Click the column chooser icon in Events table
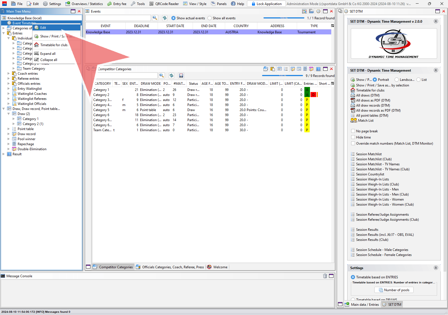This screenshot has width=448, height=315. [332, 26]
